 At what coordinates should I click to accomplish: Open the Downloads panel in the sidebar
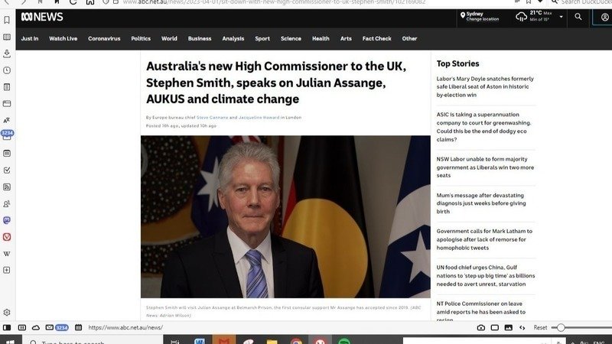pos(7,54)
